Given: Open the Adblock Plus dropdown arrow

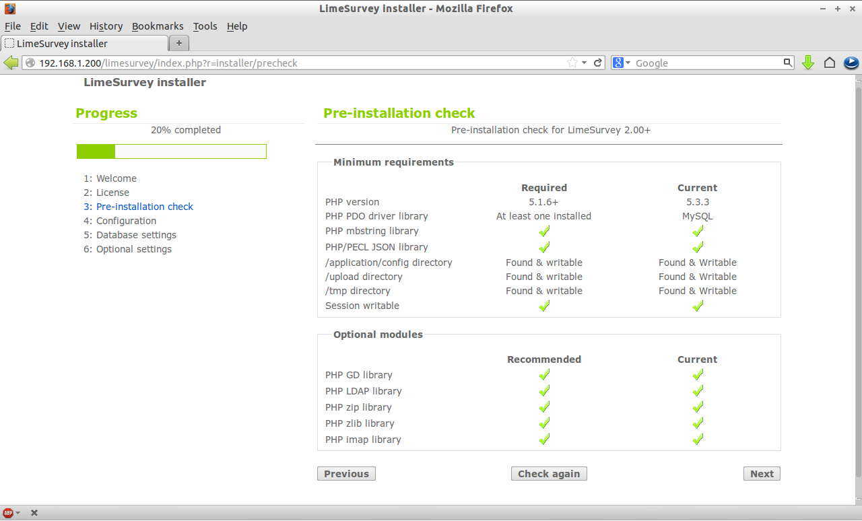Looking at the screenshot, I should (x=18, y=513).
